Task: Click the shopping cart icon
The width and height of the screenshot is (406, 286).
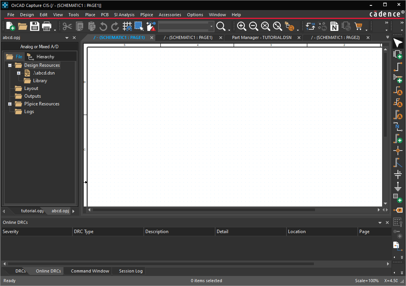Action: [359, 26]
